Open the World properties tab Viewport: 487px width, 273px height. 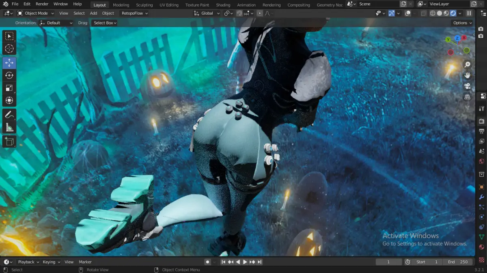pos(482,162)
